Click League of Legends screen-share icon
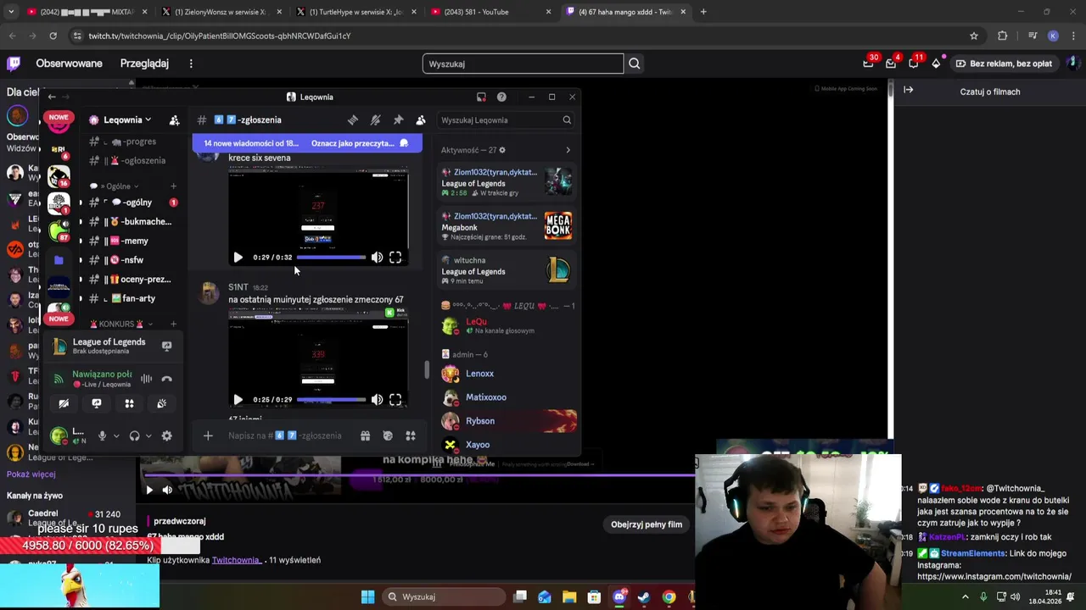Image resolution: width=1086 pixels, height=610 pixels. [x=166, y=346]
